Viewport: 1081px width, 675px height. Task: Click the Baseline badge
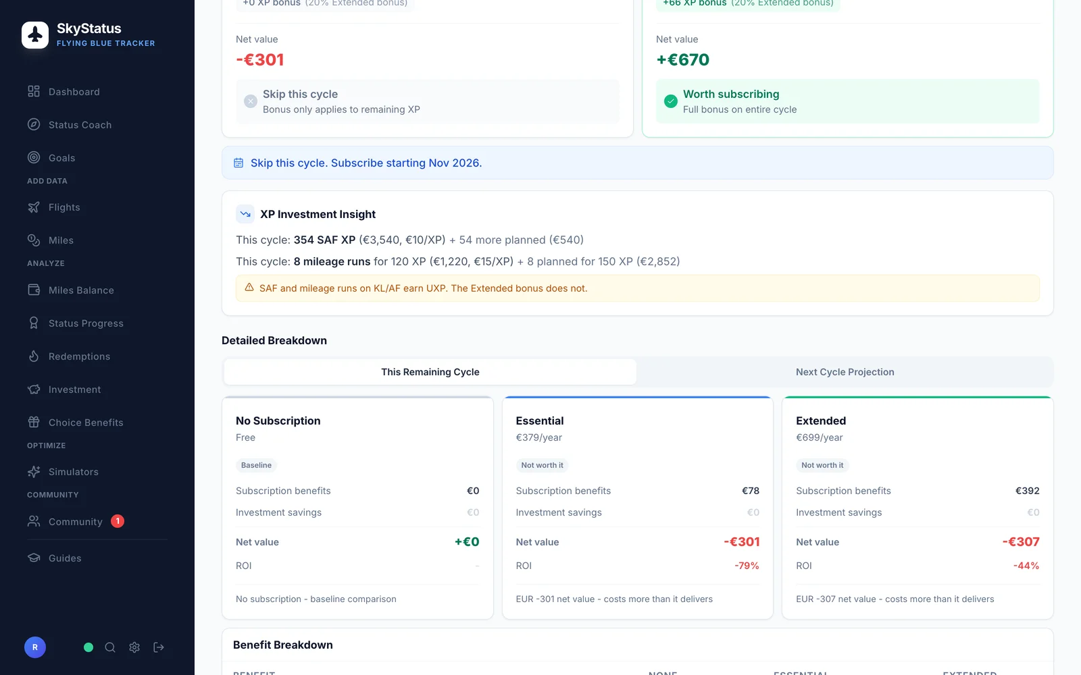pos(256,465)
